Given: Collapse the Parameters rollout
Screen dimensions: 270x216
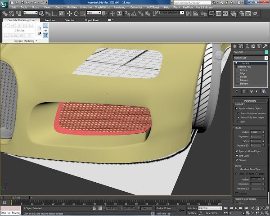Looking at the screenshot, I should click(250, 101).
